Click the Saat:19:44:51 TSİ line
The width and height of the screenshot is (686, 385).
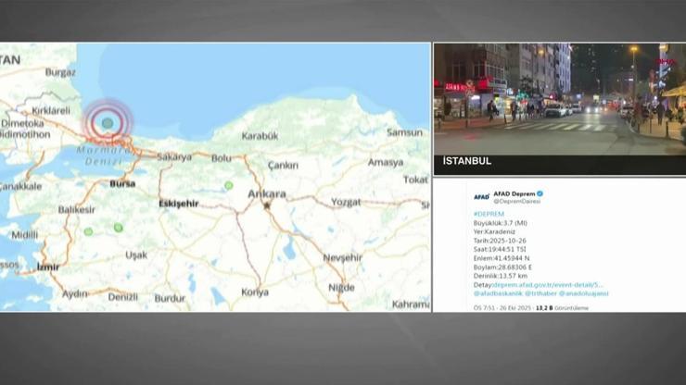pos(500,249)
